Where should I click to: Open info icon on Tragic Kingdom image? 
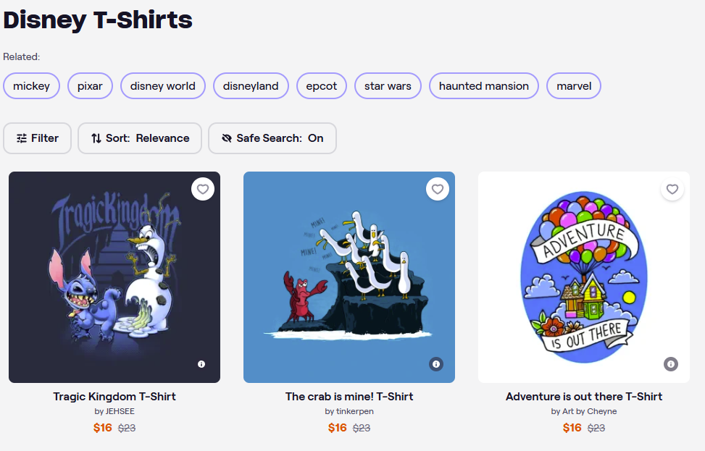point(201,364)
